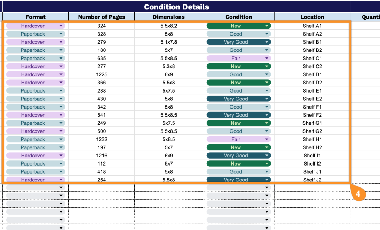Click the orange step 4 badge
Screen dimensions: 380x230
click(358, 194)
